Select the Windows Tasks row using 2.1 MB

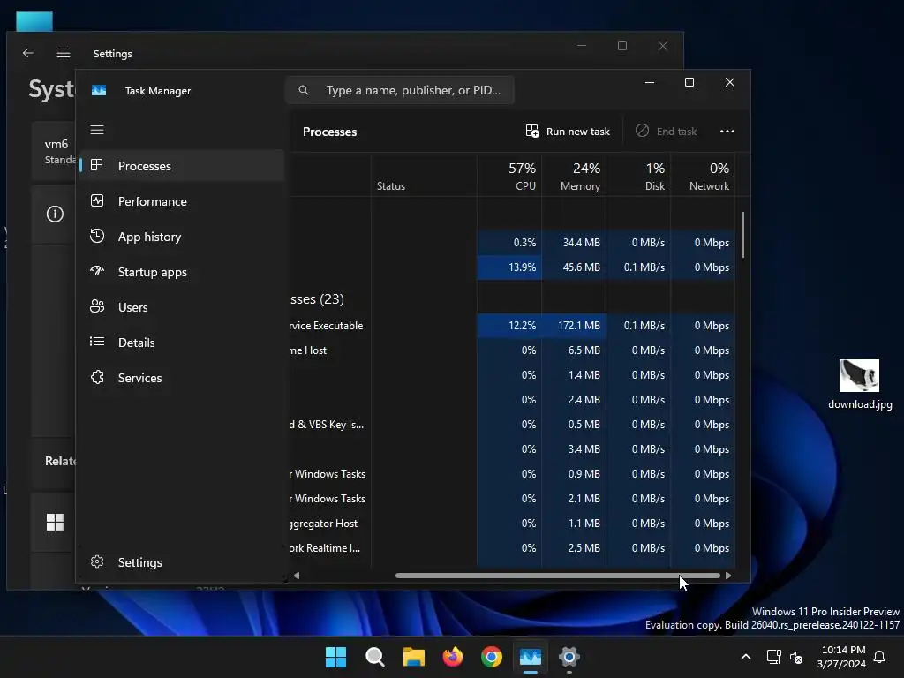click(512, 499)
